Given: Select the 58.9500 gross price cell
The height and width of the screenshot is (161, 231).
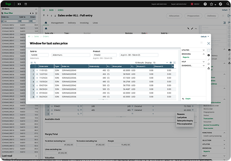Looking at the screenshot, I should 127,74.
